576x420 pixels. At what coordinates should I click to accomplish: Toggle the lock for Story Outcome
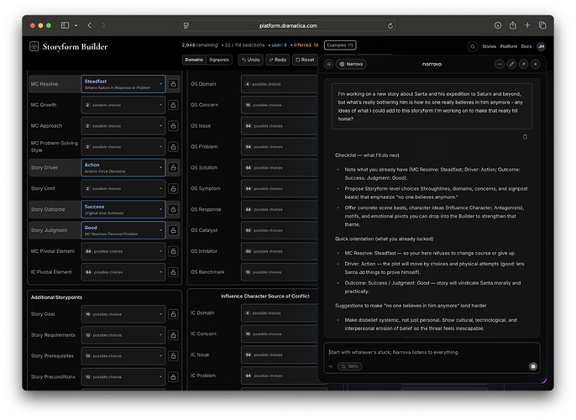pos(173,209)
